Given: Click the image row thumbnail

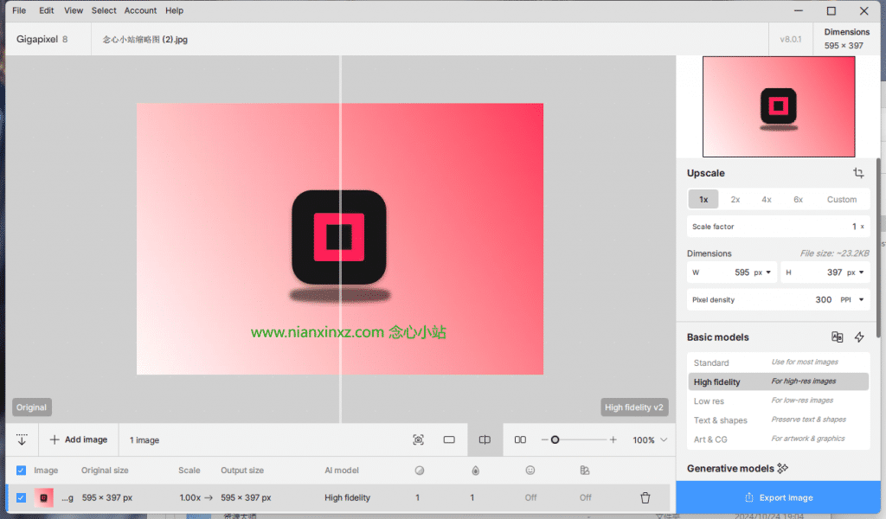Looking at the screenshot, I should 43,497.
